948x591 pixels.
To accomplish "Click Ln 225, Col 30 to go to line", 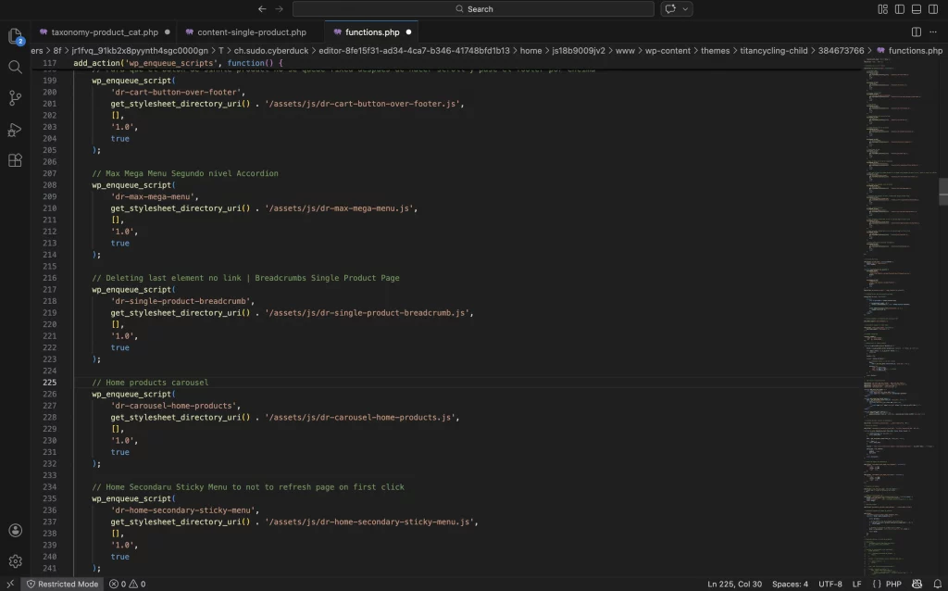I will point(733,584).
